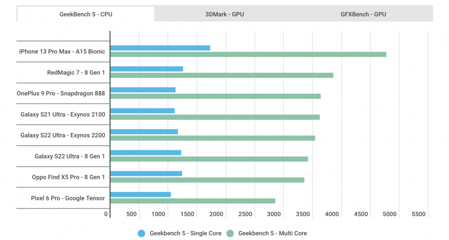
Task: Select the Oppo Find X5 Pro - 8 Gen 1 label
Action: point(68,177)
